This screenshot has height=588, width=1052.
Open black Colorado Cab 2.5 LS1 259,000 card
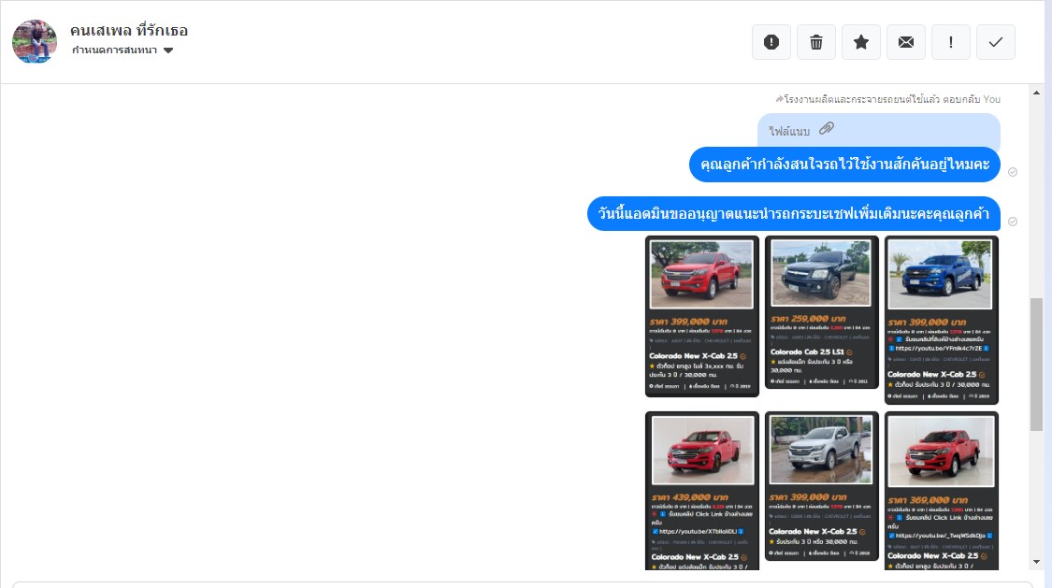tap(821, 313)
